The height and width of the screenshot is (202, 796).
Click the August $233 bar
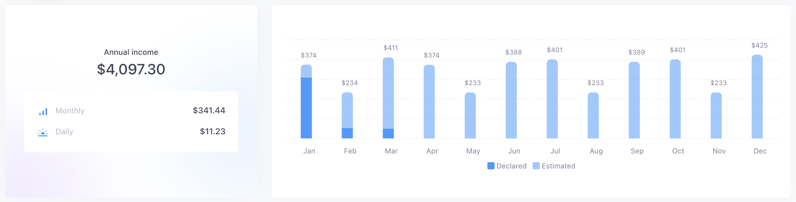coord(593,116)
